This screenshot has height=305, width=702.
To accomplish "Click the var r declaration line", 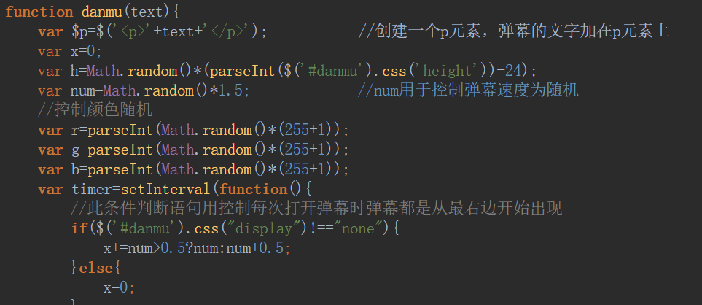I will click(x=193, y=130).
